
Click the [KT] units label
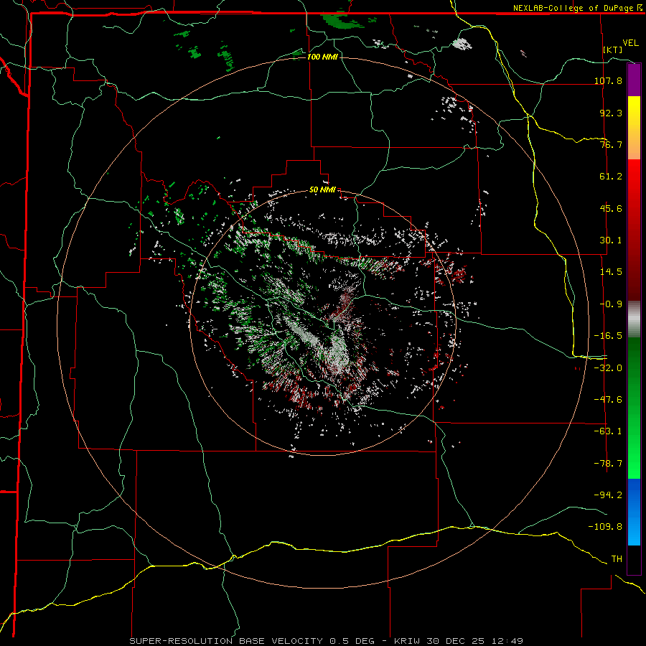pyautogui.click(x=613, y=50)
